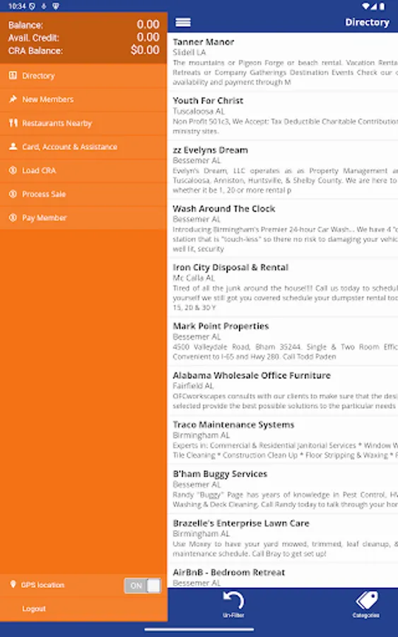
Task: Open AirBnB - Bedroom Retreat listing
Action: click(283, 576)
